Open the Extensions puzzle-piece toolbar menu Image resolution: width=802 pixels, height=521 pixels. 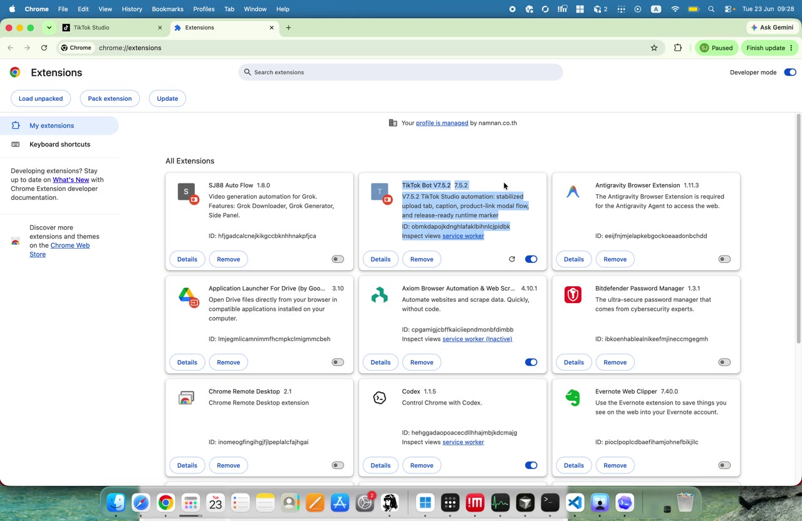pos(678,48)
